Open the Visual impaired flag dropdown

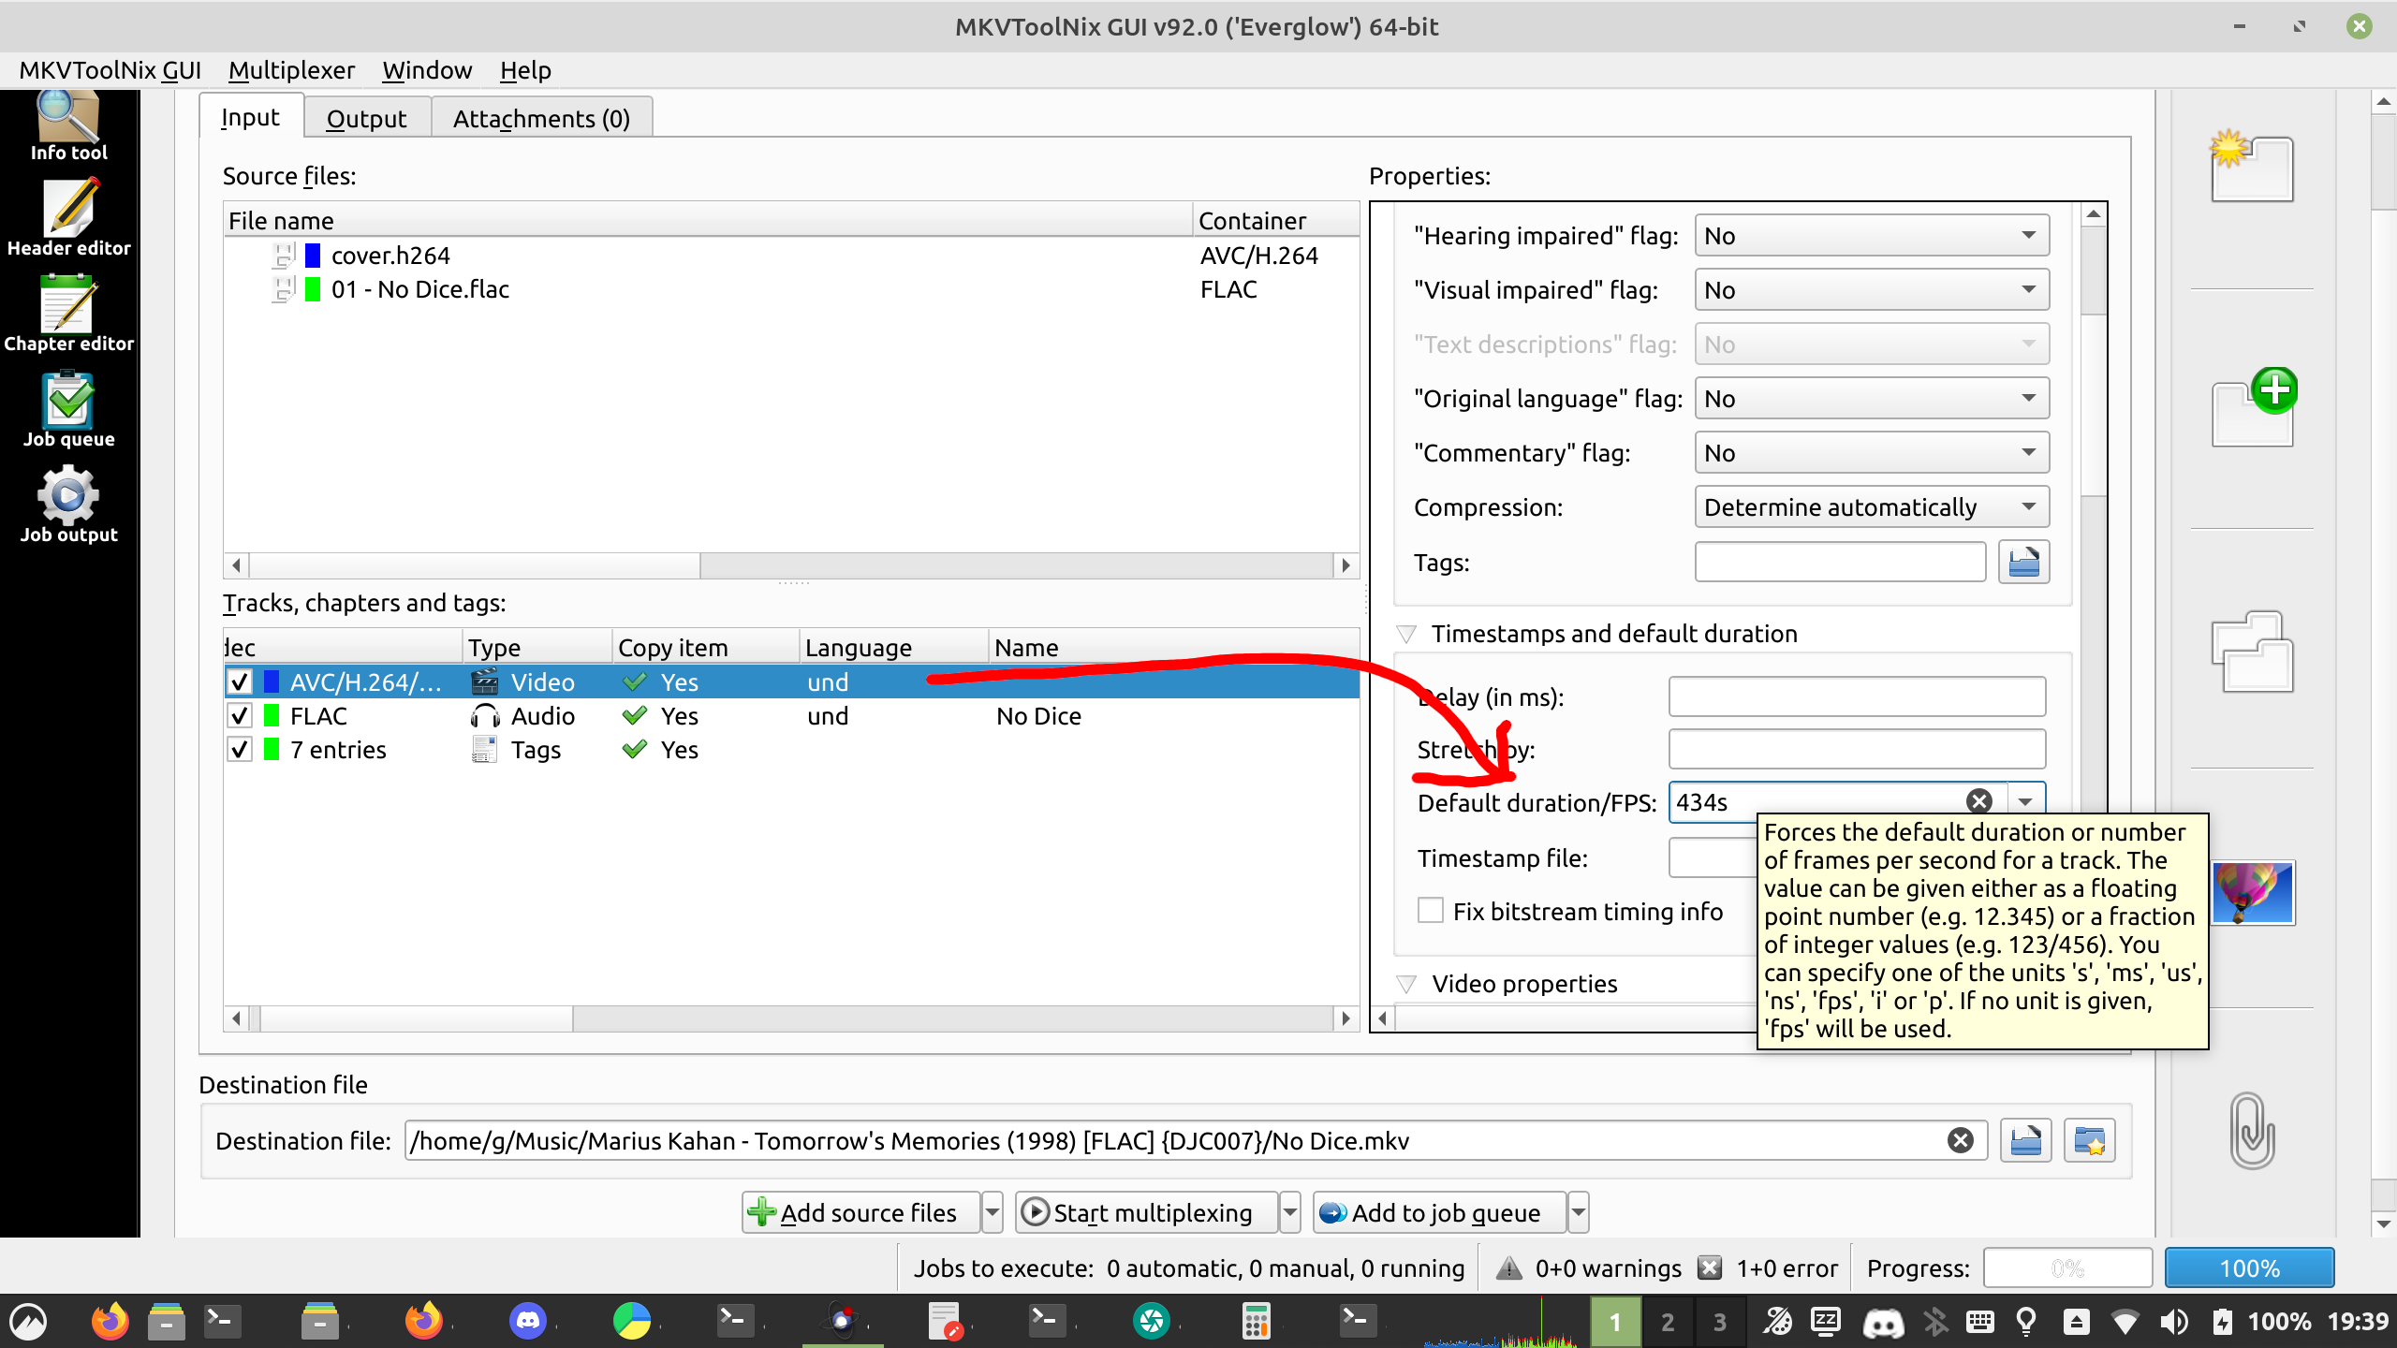tap(1871, 289)
